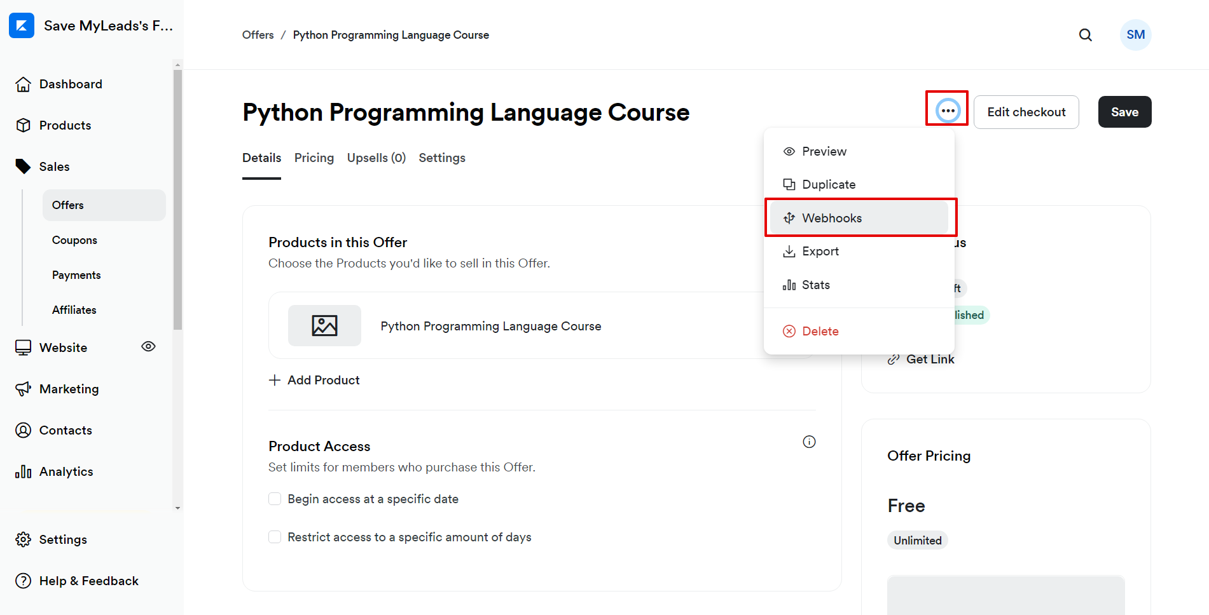
Task: Open the Marketing sidebar label
Action: pyautogui.click(x=69, y=389)
